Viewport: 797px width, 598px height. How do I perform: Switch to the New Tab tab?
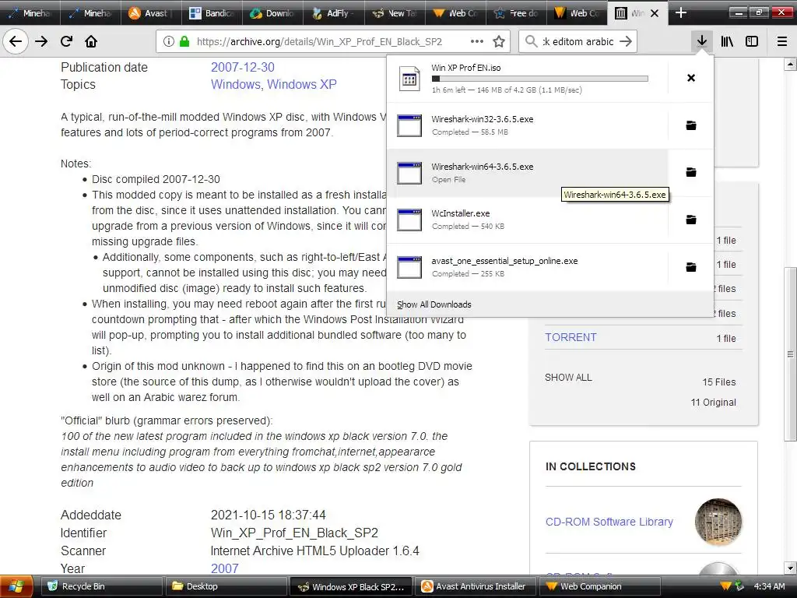(x=395, y=13)
